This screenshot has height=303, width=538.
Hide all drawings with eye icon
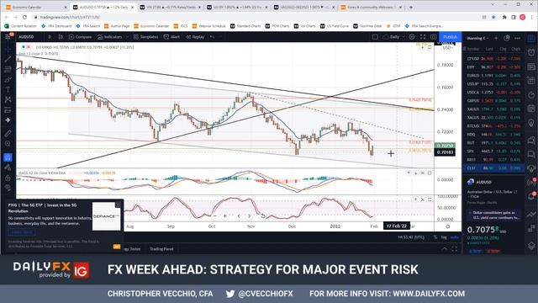tap(8, 188)
